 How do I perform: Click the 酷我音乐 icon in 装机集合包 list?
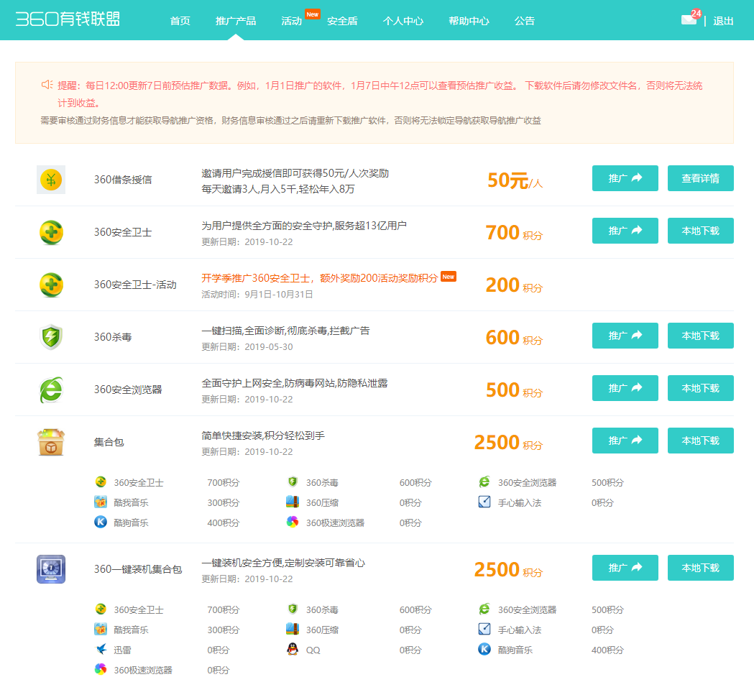[101, 630]
